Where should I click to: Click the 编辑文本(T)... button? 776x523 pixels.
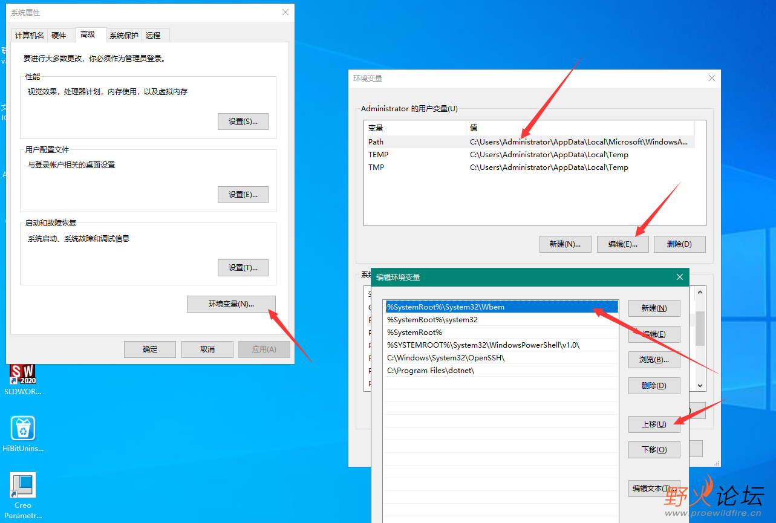click(654, 489)
